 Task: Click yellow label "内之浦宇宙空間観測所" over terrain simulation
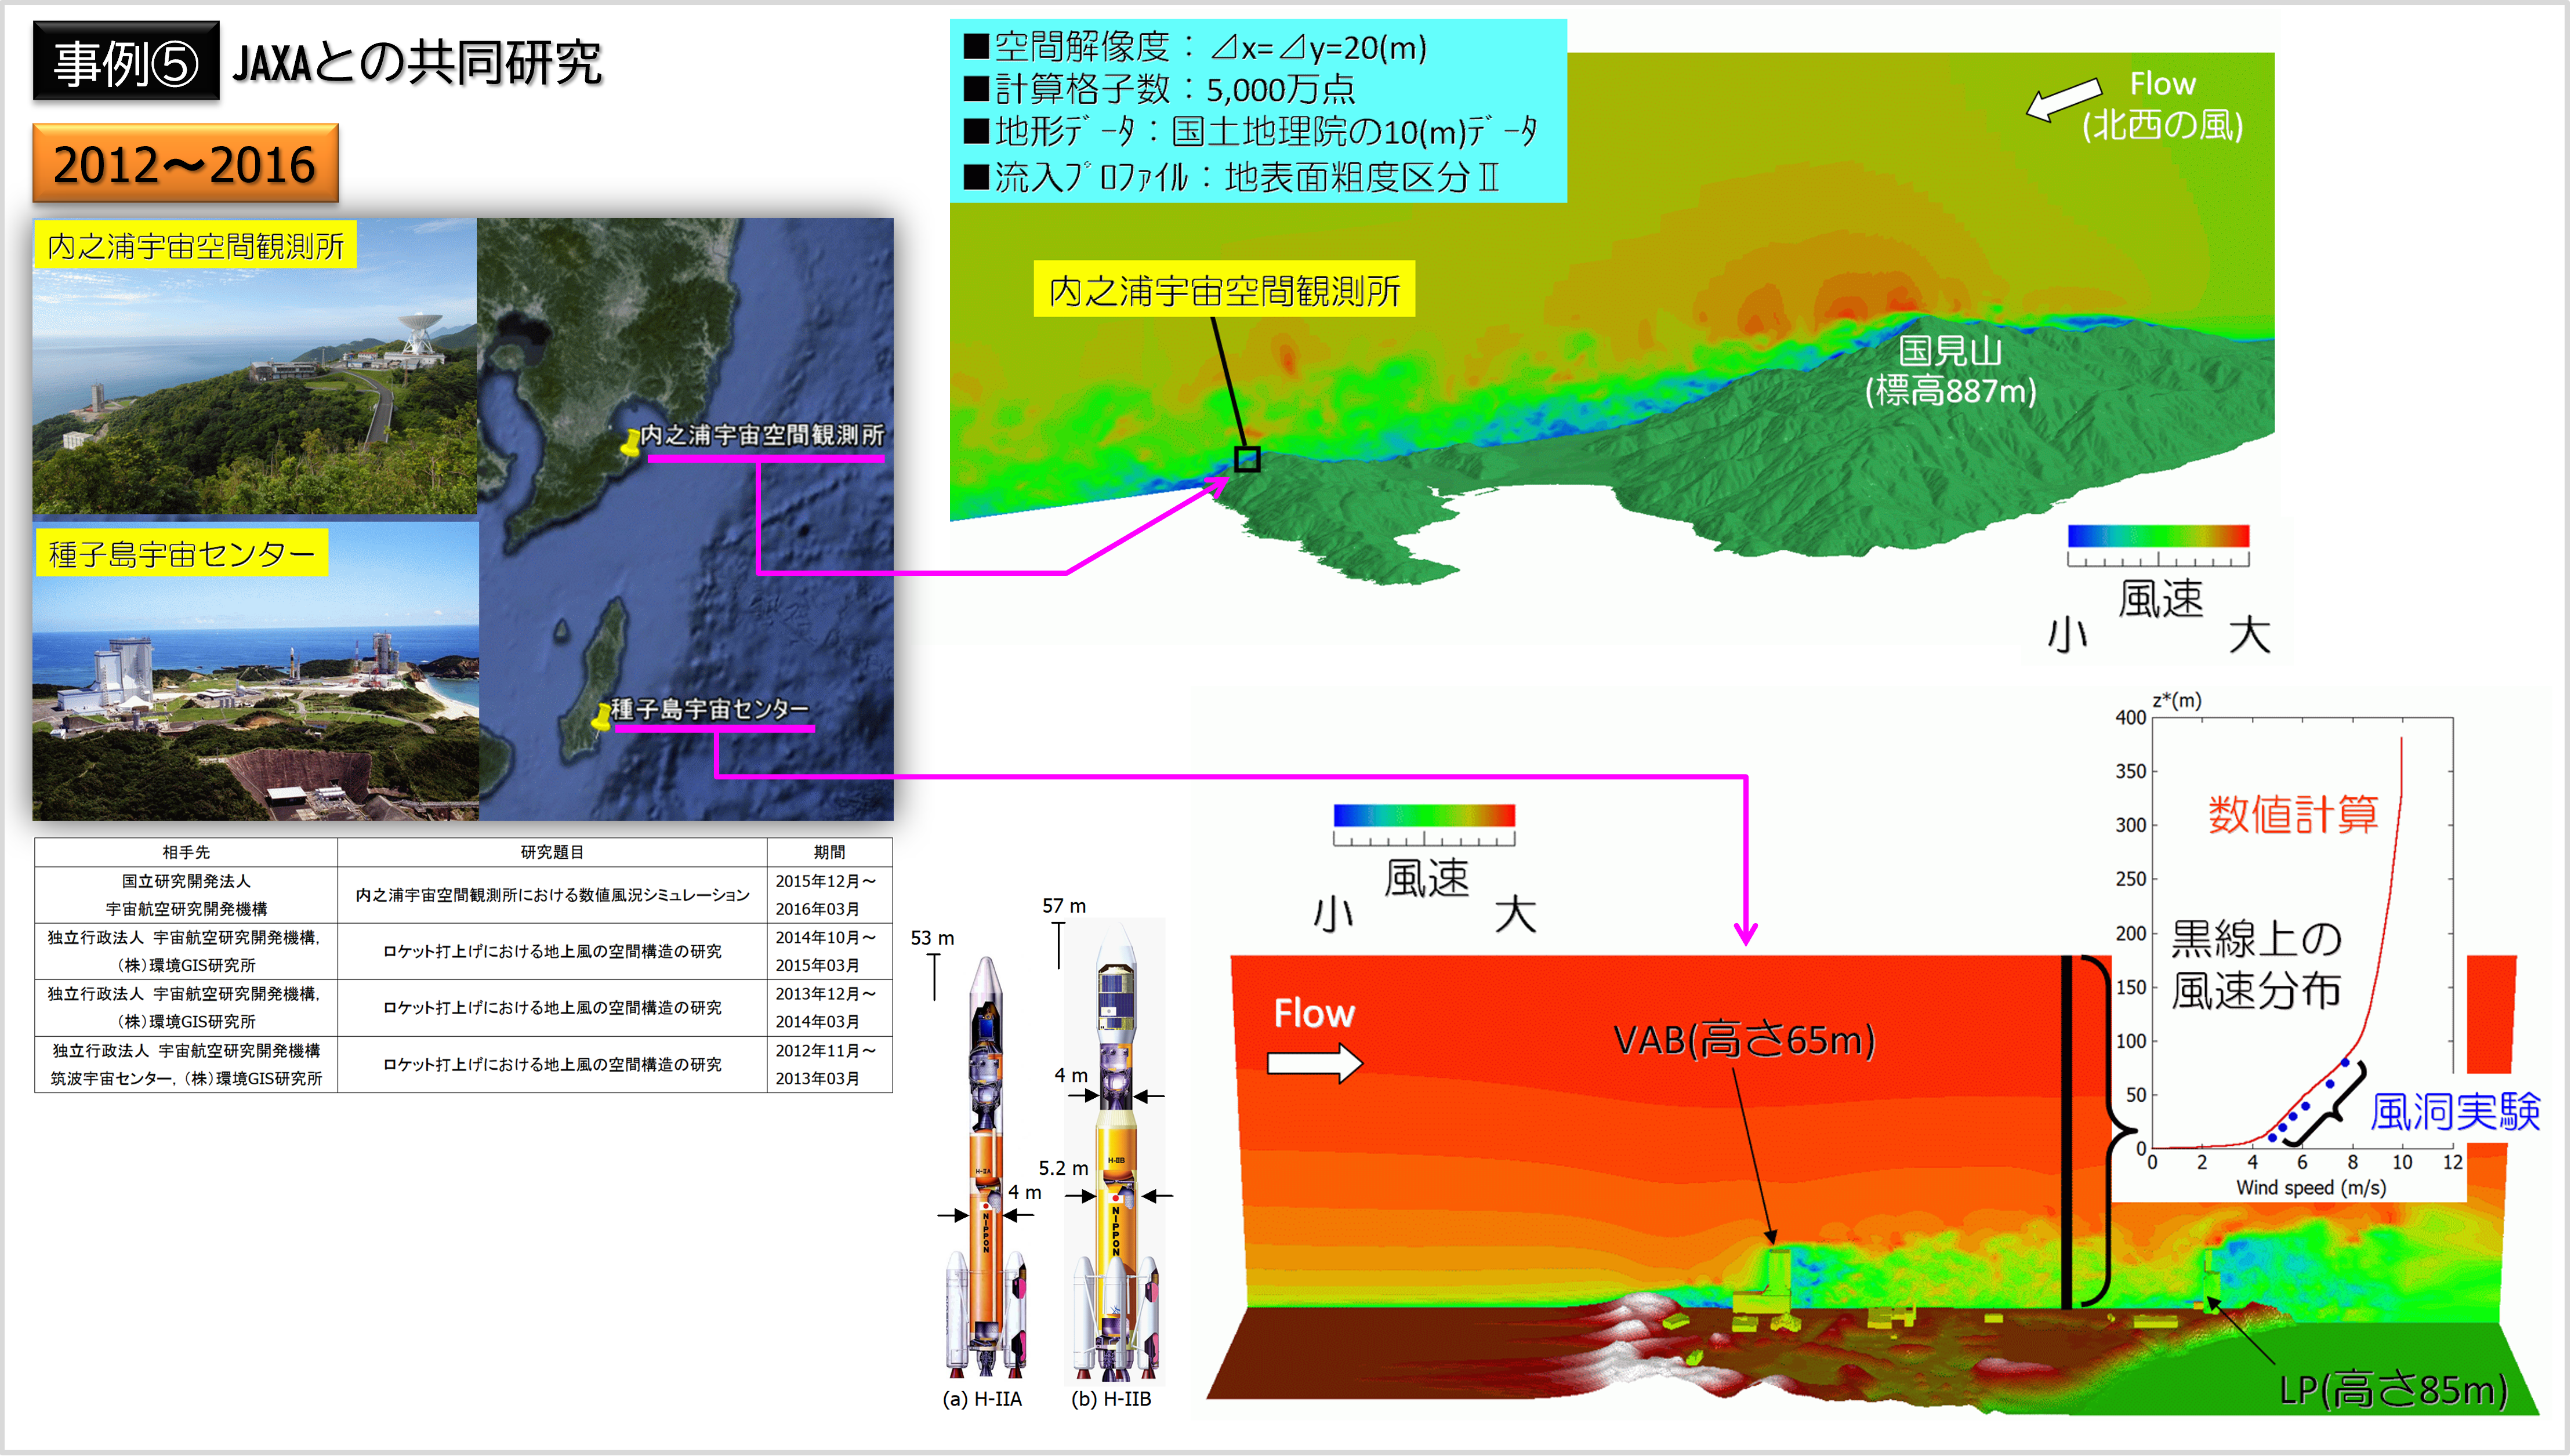(x=1224, y=290)
